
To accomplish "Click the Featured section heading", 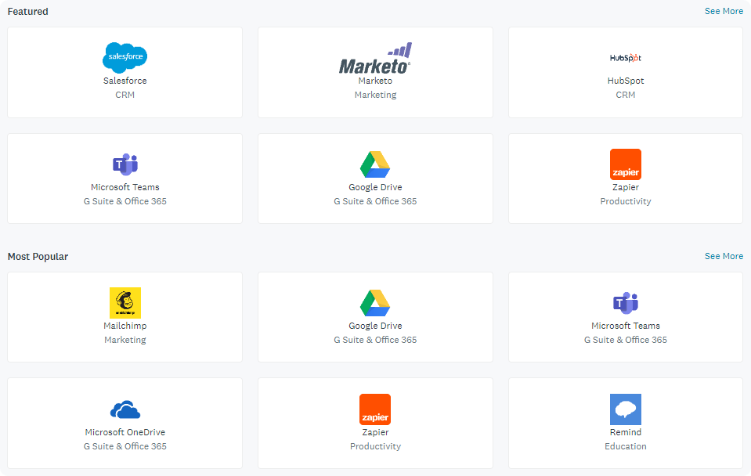I will click(x=27, y=12).
